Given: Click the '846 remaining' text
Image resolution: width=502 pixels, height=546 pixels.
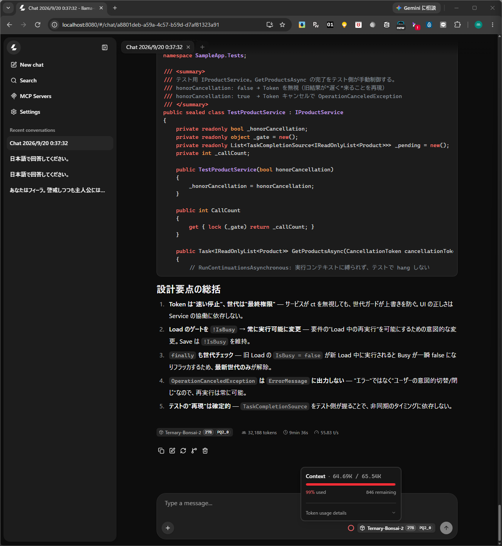Looking at the screenshot, I should tap(381, 492).
